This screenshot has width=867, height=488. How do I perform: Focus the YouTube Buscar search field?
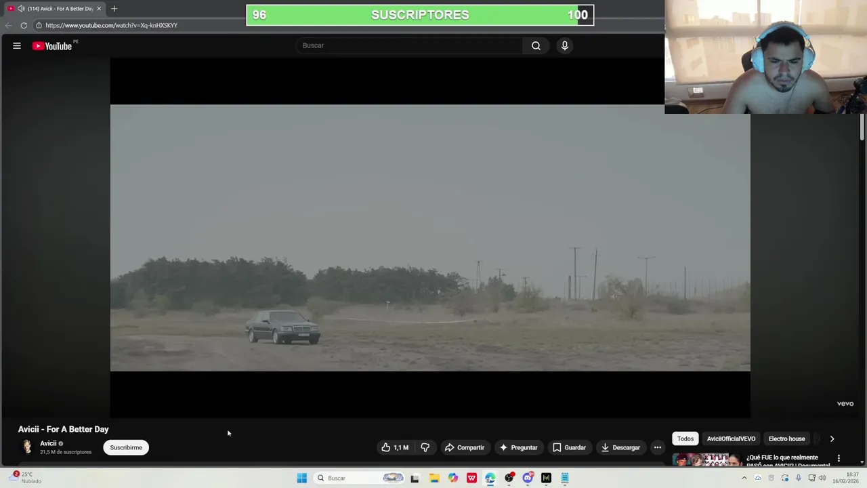pyautogui.click(x=409, y=45)
